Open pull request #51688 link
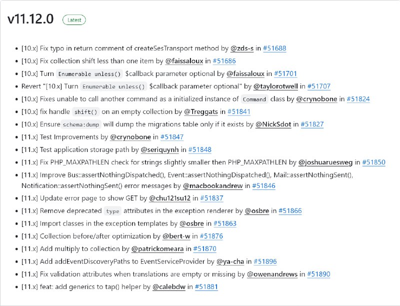The height and width of the screenshot is (306, 400). (x=274, y=48)
